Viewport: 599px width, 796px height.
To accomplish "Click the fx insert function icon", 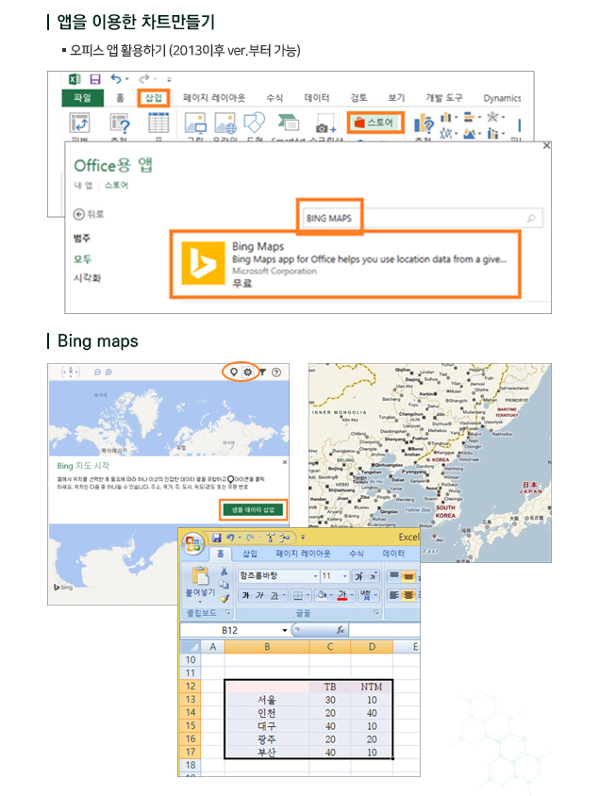I will pyautogui.click(x=341, y=630).
